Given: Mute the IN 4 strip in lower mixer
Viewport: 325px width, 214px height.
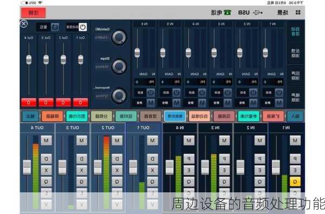Looking at the screenshot, I should pyautogui.click(x=189, y=141).
